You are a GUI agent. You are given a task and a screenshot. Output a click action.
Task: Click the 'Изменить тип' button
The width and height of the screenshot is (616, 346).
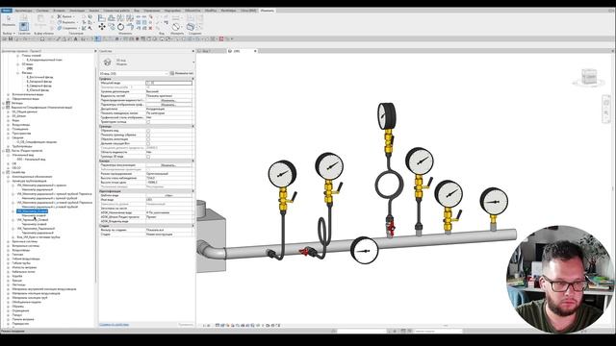point(182,73)
